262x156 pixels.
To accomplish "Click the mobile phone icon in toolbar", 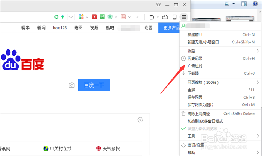I will pyautogui.click(x=174, y=17).
